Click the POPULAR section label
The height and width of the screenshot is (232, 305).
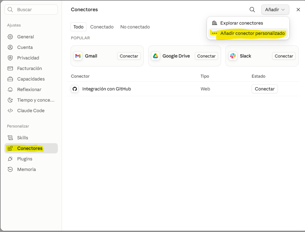tap(80, 38)
